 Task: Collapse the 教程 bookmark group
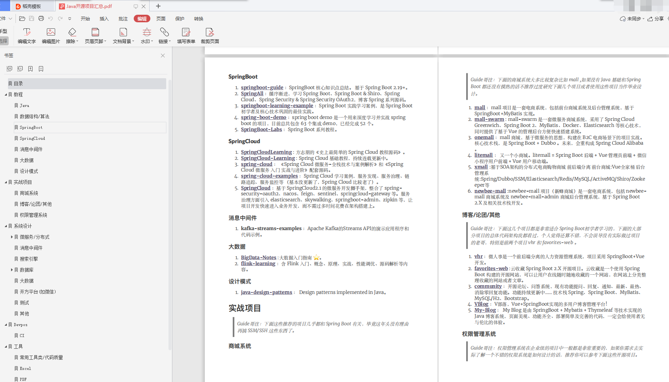(x=6, y=94)
